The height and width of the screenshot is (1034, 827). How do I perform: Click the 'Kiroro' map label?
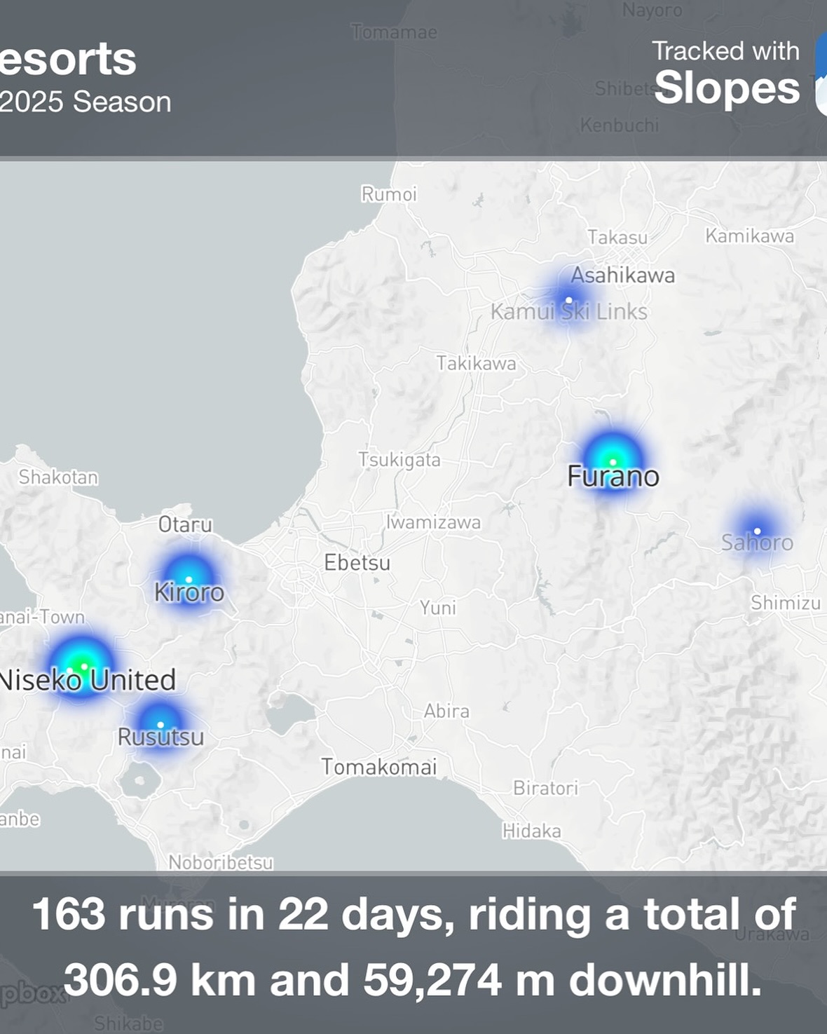(x=189, y=592)
